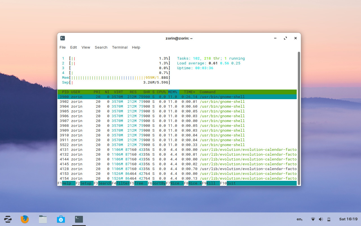Click the volume icon in the system tray

coord(321,219)
